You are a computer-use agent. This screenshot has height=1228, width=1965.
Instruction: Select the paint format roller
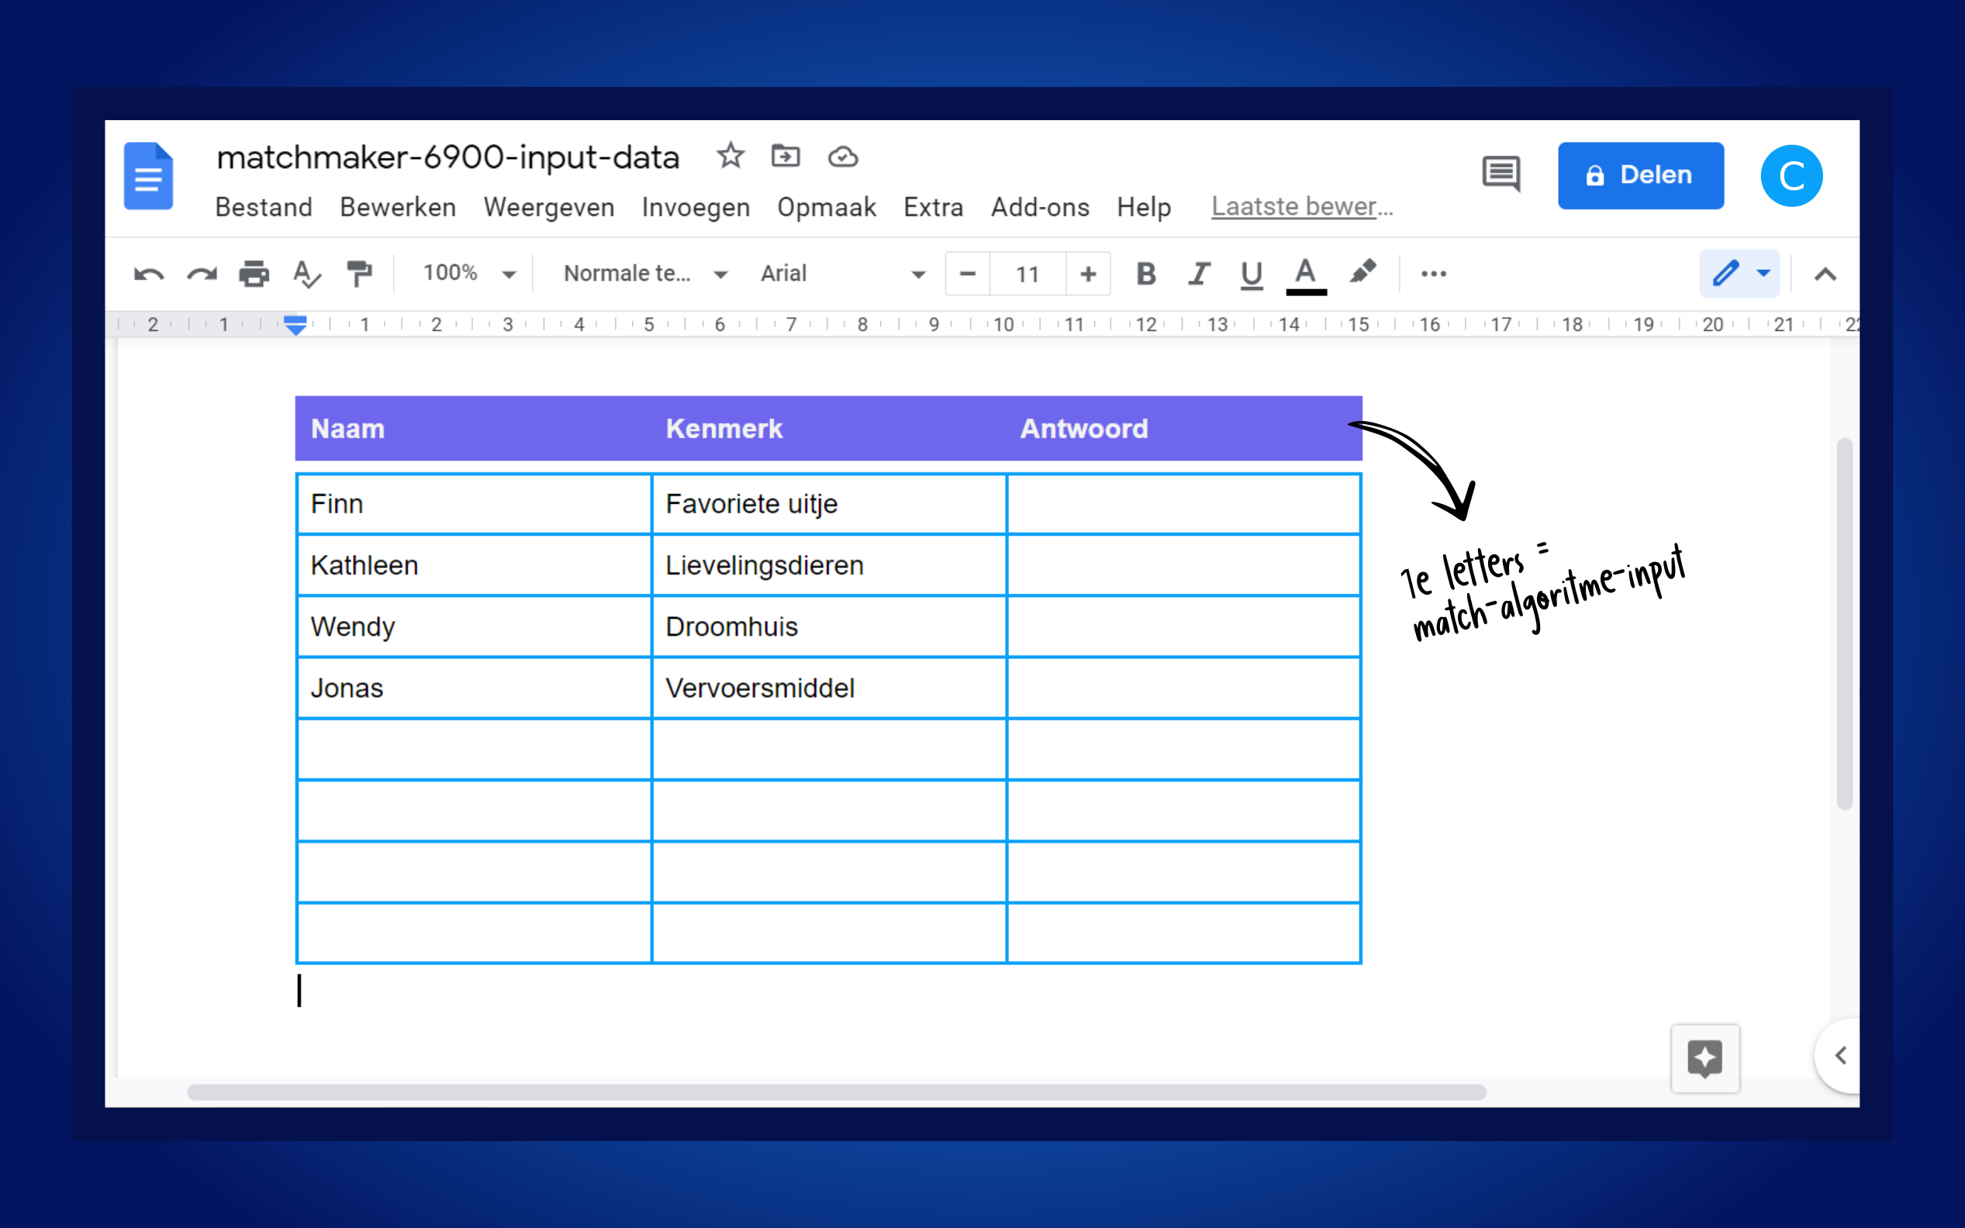coord(358,274)
